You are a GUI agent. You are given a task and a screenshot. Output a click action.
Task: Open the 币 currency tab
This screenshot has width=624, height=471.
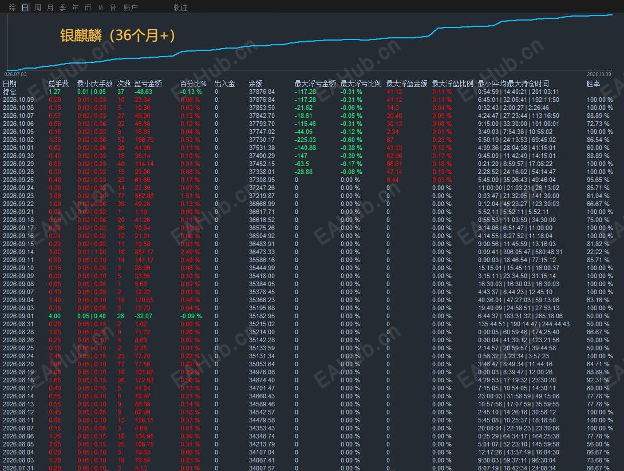tap(88, 7)
